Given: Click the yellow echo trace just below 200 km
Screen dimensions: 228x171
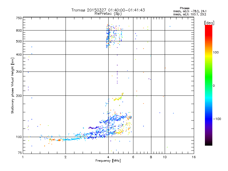Looking at the screenshot, I should (x=118, y=99).
